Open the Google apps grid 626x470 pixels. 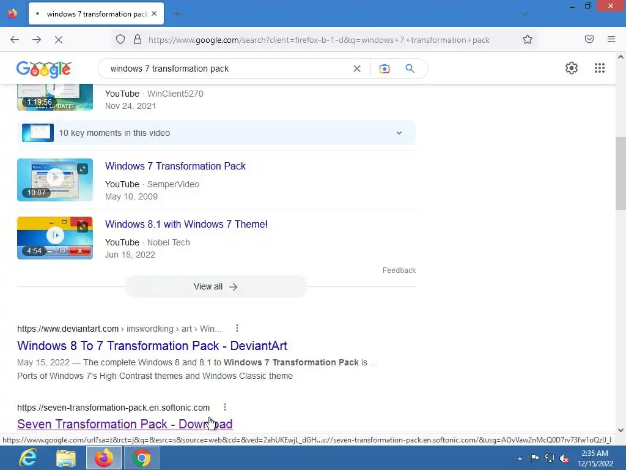click(599, 68)
